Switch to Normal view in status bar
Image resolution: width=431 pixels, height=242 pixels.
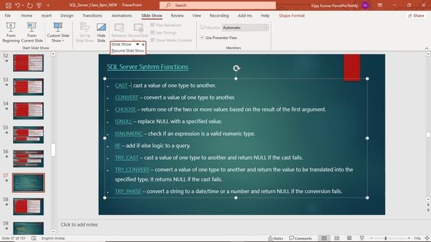(325, 238)
